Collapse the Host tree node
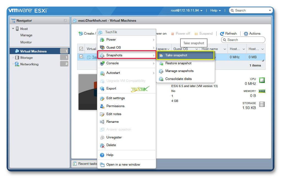The image size is (281, 178). 13,29
